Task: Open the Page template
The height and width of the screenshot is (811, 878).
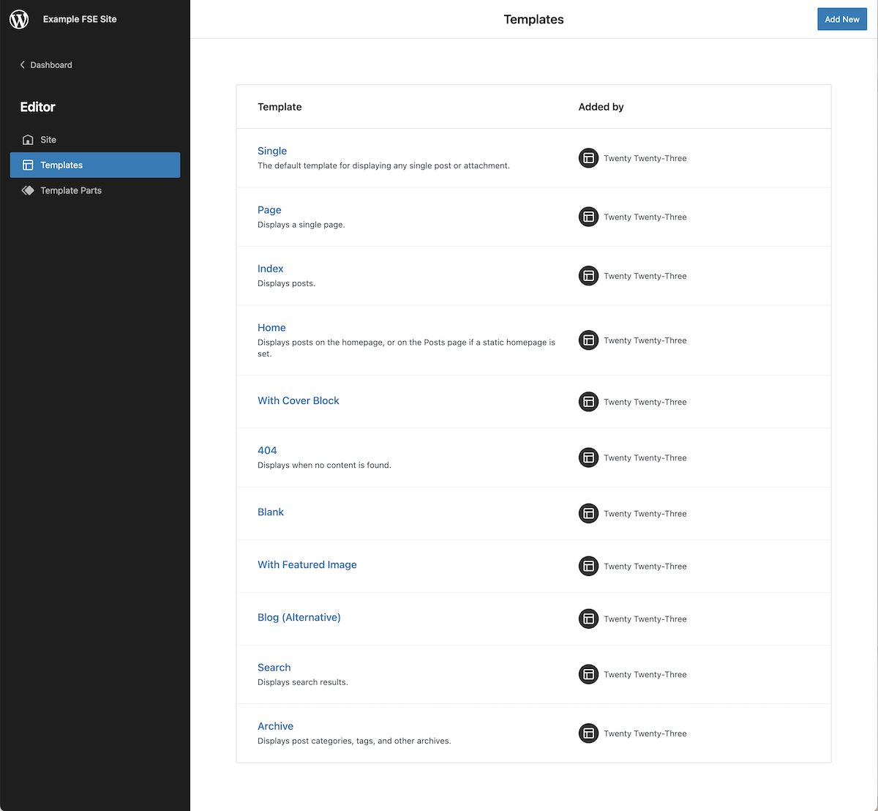Action: click(269, 210)
